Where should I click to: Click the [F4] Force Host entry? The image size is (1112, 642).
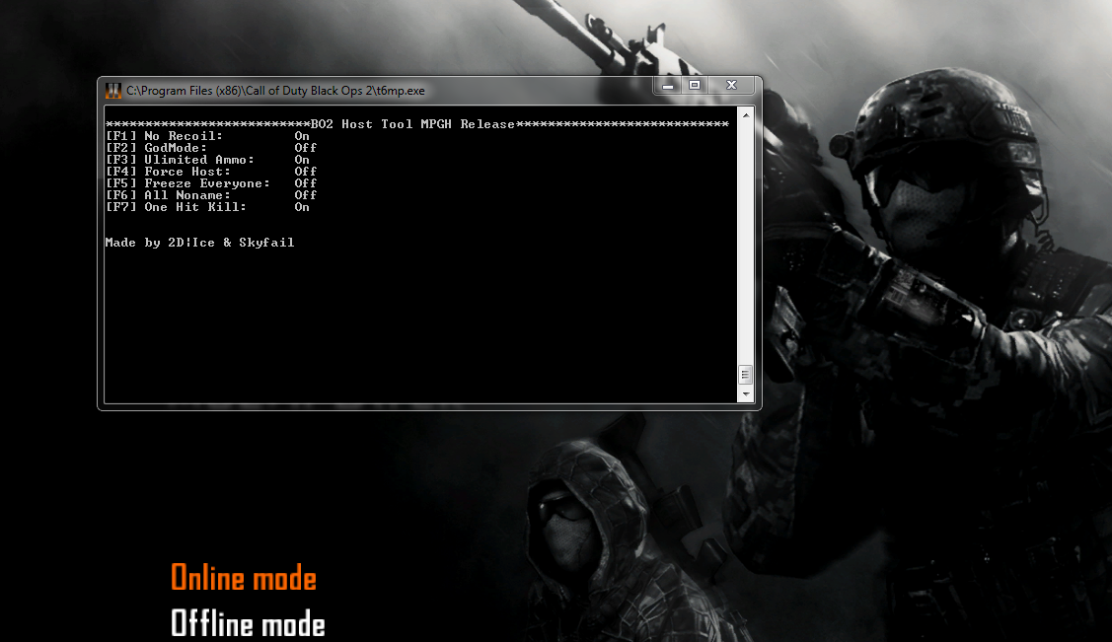(210, 172)
